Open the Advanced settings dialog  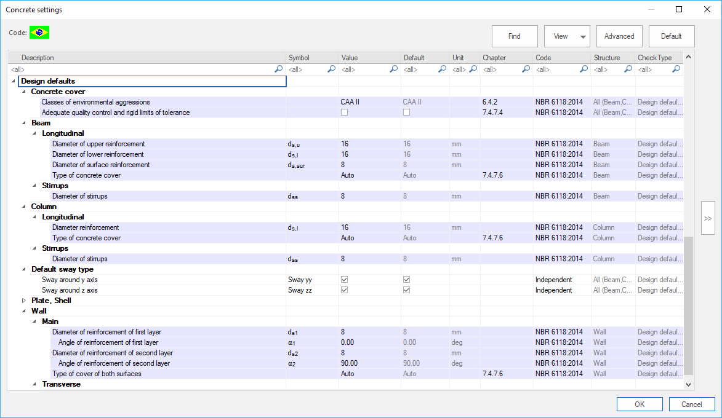point(619,36)
